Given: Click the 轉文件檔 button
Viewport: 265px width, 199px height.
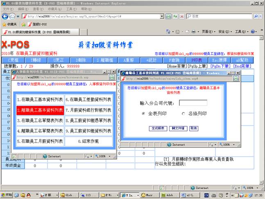Looking at the screenshot, I should click(x=177, y=128).
